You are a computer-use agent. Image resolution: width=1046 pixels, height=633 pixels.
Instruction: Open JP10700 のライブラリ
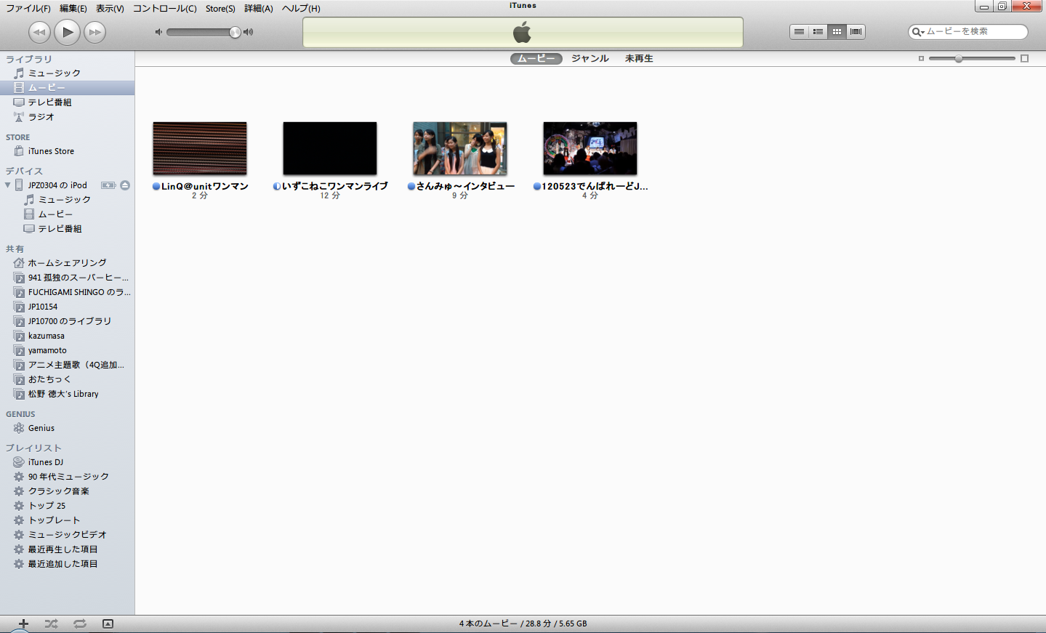point(67,321)
